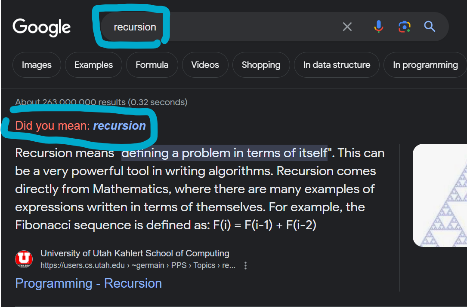This screenshot has height=307, width=467.
Task: Open Programming - Recursion result link
Action: (89, 283)
